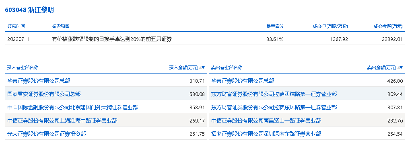
Task: Click the 买入金额(万元) column header
Action: [x=183, y=67]
